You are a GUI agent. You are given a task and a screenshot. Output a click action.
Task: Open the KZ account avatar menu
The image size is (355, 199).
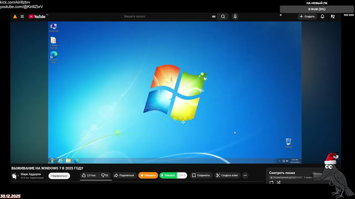(333, 17)
